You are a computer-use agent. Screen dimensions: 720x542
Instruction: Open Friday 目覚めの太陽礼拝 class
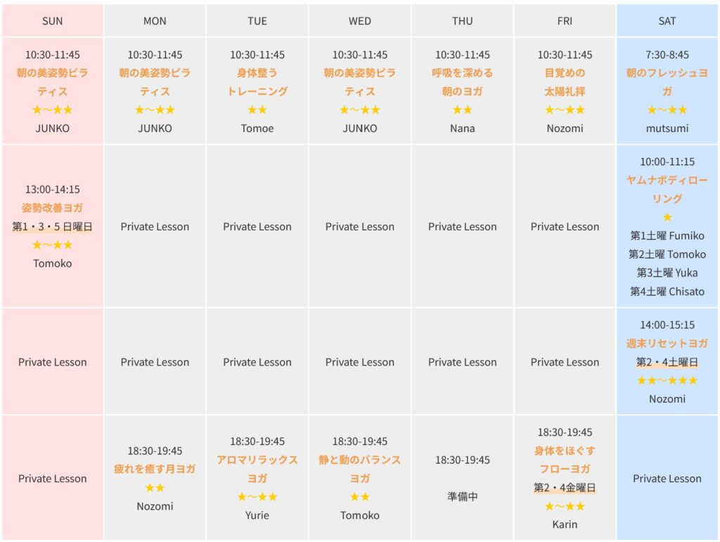pos(565,82)
